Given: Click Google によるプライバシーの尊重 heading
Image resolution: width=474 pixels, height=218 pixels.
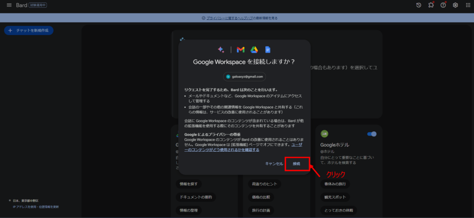Looking at the screenshot, I should 212,134.
